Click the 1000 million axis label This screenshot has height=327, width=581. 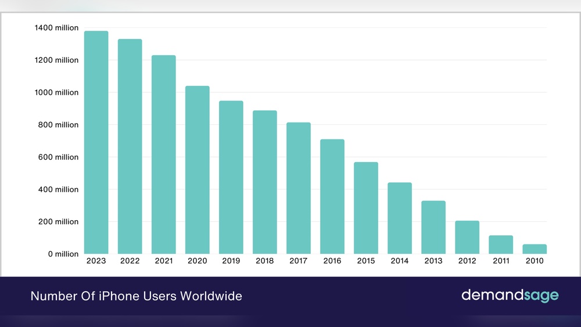pos(56,92)
